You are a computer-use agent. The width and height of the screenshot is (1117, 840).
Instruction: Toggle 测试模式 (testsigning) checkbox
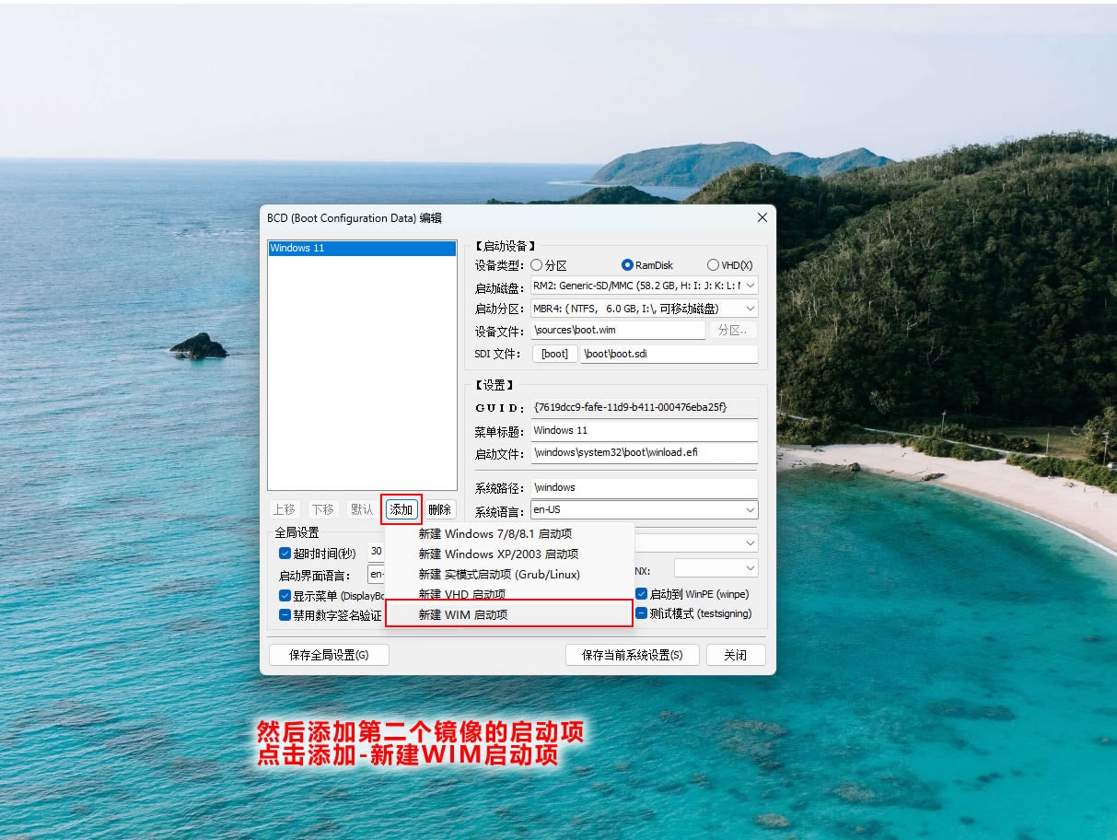point(642,613)
